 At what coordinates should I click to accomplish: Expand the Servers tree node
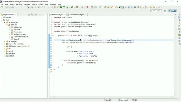click(x=2, y=18)
